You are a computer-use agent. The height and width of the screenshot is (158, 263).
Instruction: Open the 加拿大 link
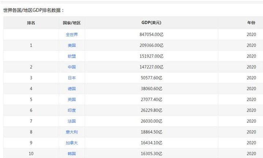point(72,143)
